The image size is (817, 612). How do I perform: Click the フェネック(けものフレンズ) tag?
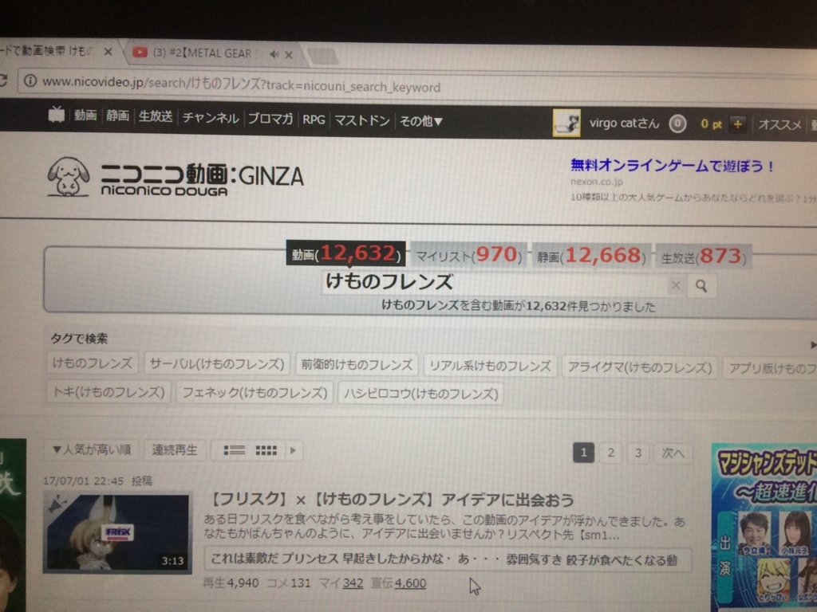point(255,393)
